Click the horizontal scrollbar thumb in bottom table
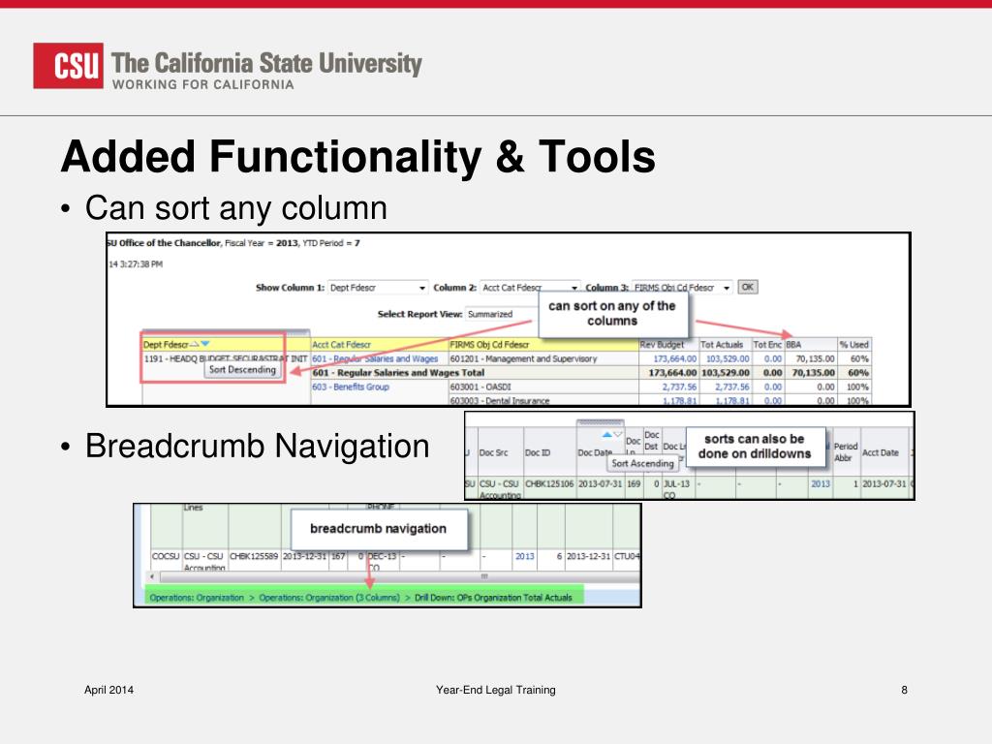 398,576
